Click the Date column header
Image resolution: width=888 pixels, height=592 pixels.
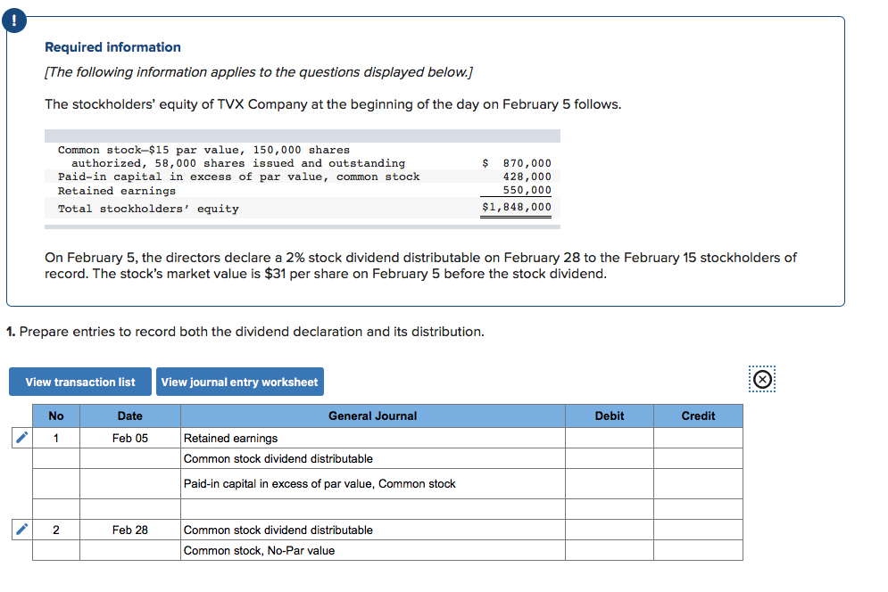coord(130,415)
